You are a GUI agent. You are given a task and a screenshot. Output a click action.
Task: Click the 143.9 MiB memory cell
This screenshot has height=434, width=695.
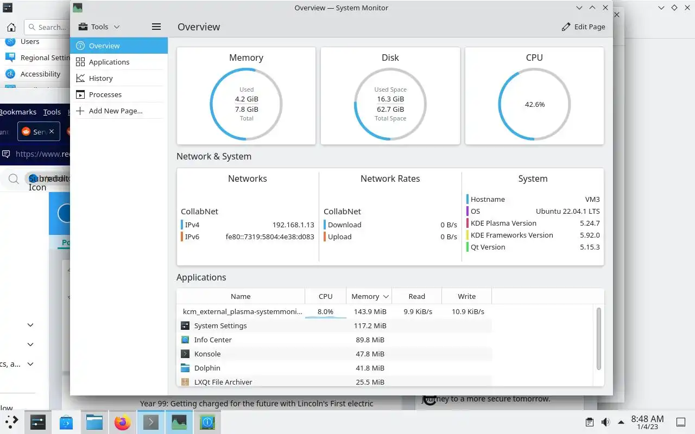[x=370, y=311]
